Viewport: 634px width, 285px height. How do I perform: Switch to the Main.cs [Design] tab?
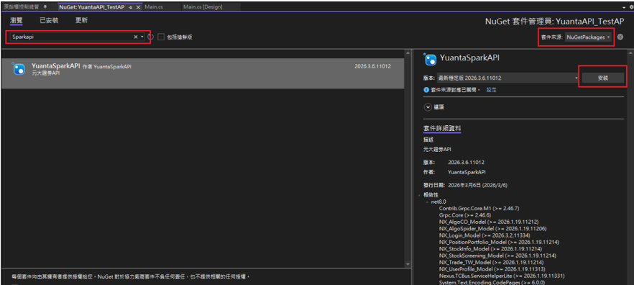coord(203,7)
